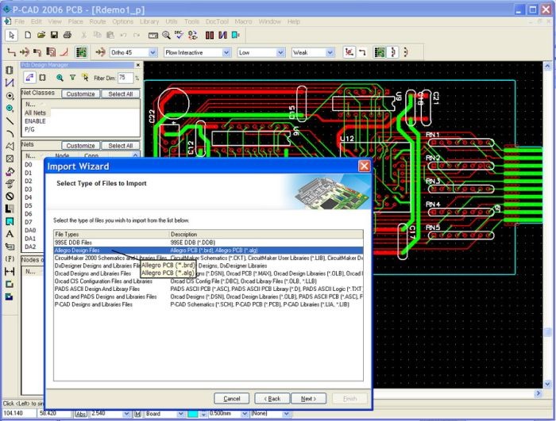Open the Board layer dropdown
This screenshot has height=421, width=556.
point(180,414)
